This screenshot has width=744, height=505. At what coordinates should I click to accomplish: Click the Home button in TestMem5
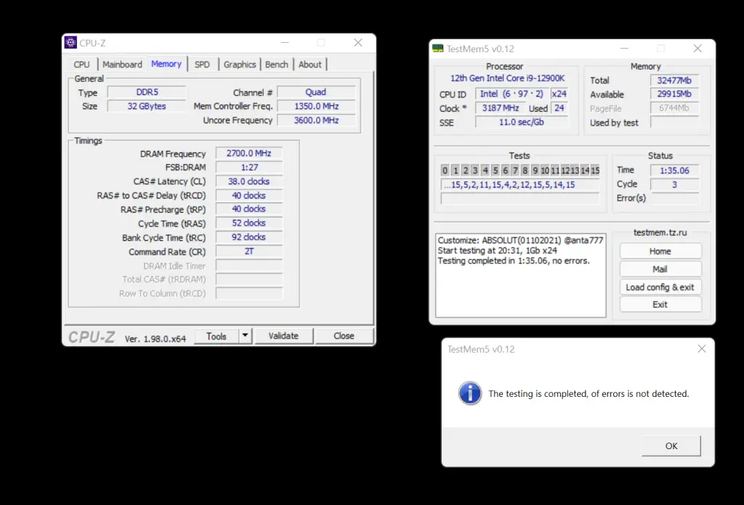click(660, 251)
